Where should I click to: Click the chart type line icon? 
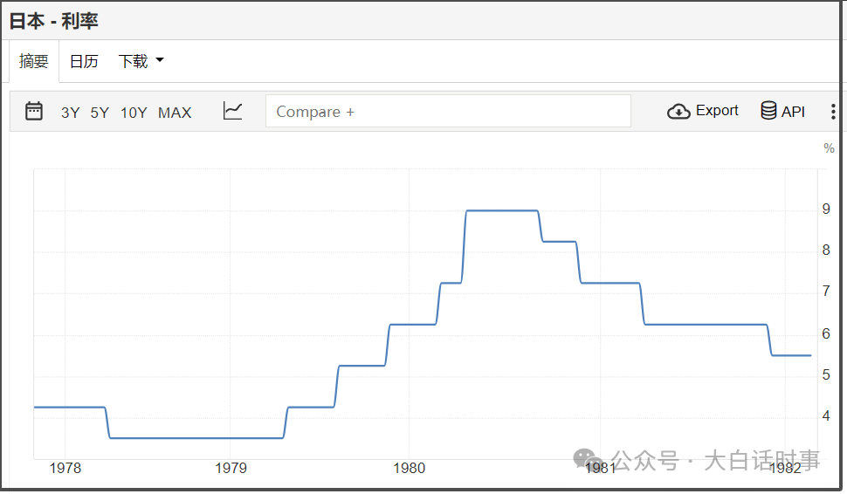click(232, 111)
